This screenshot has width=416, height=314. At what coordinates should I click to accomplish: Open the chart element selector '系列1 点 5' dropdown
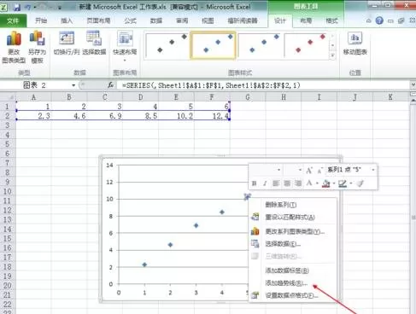(373, 170)
